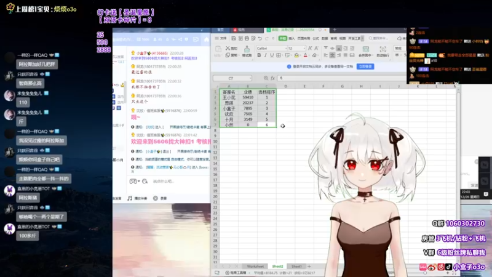This screenshot has width=492, height=277.
Task: Click the chat message input box
Action: point(180,181)
